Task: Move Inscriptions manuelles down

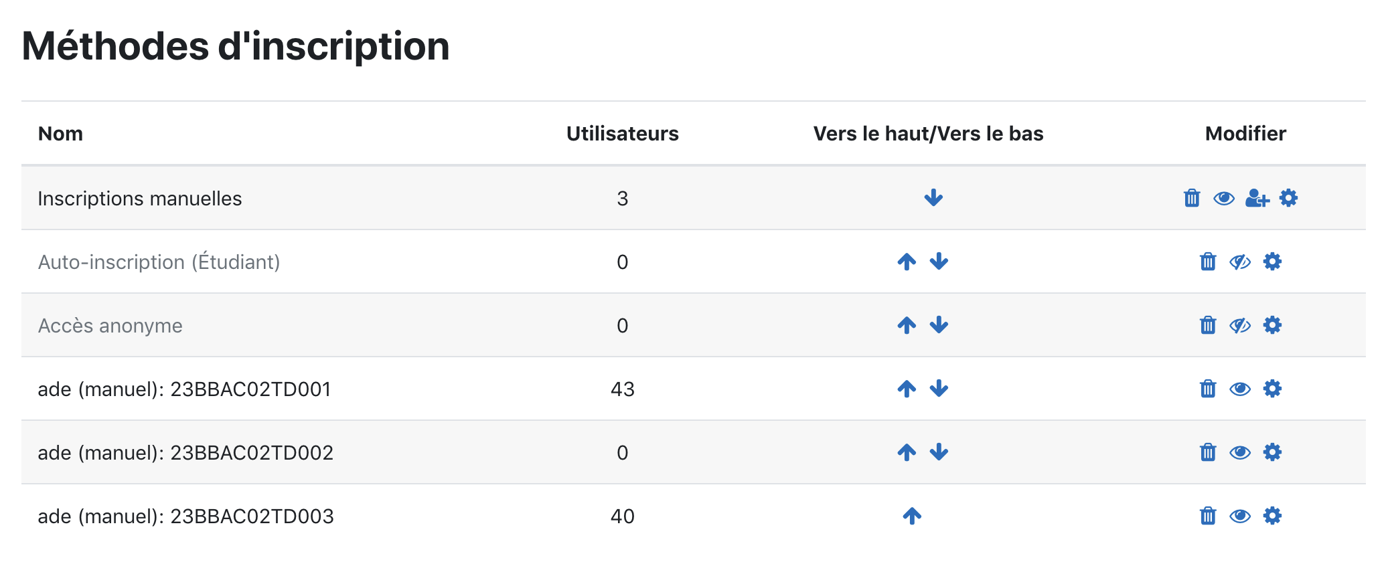Action: tap(933, 198)
